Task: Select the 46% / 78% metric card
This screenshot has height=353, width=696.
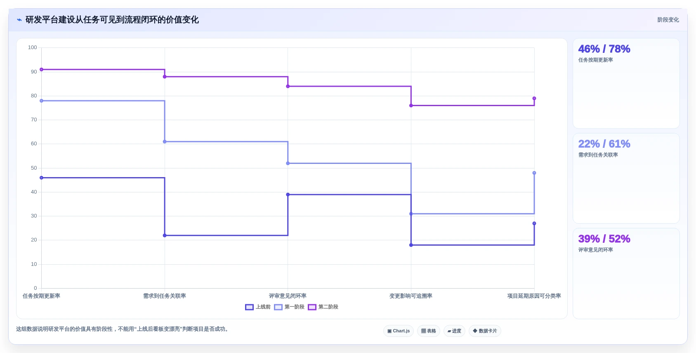Action: [x=626, y=83]
